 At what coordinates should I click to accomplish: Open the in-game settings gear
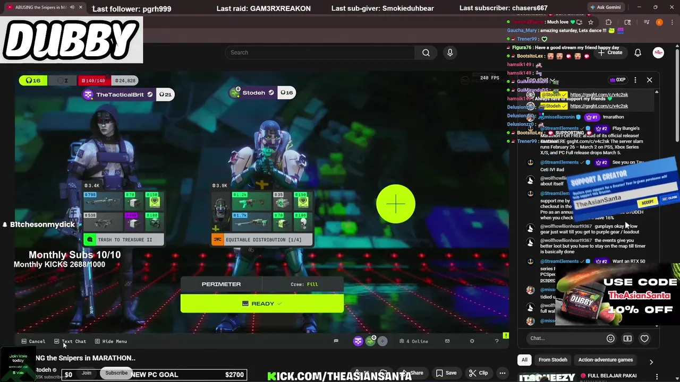(x=472, y=341)
